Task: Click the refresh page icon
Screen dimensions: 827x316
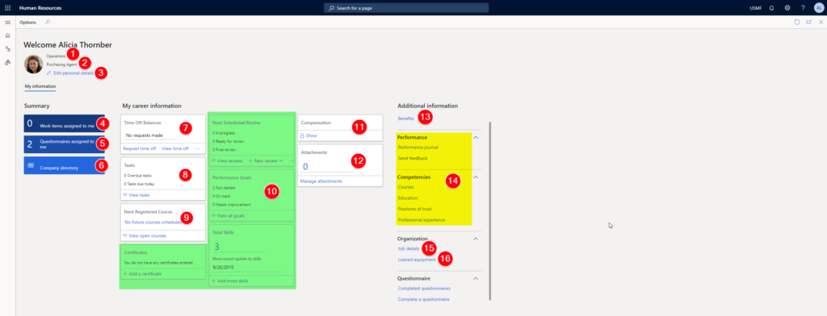Action: click(797, 22)
